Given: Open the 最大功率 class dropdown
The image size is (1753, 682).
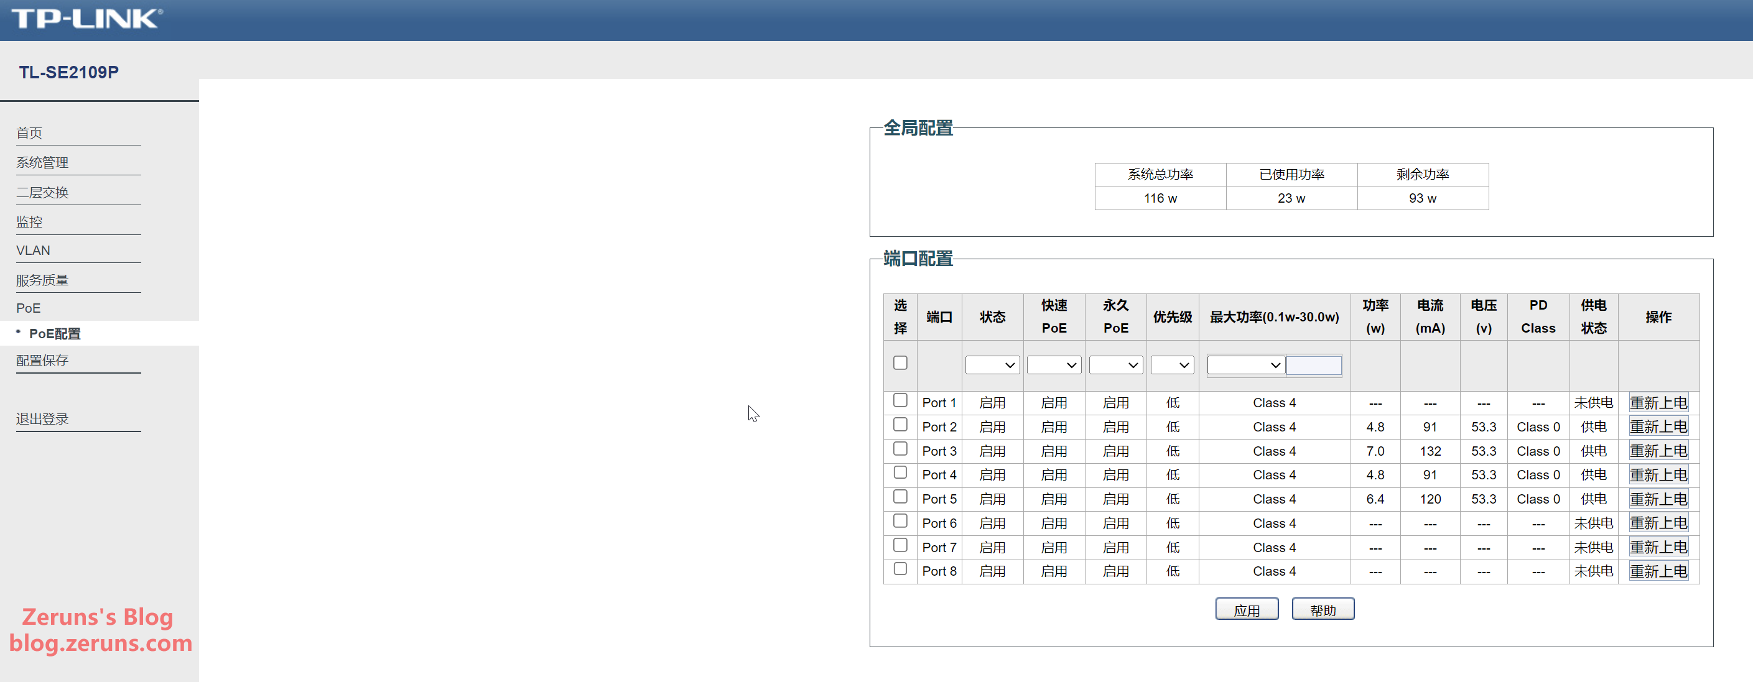Looking at the screenshot, I should [x=1245, y=365].
